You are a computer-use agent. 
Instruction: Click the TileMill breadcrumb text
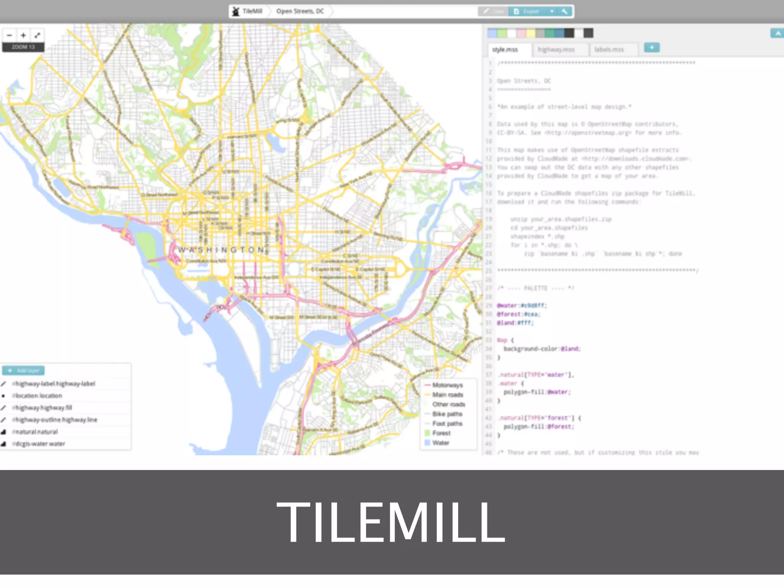pos(253,11)
